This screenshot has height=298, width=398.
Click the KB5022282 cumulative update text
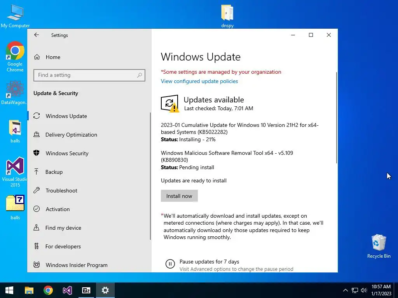[239, 128]
